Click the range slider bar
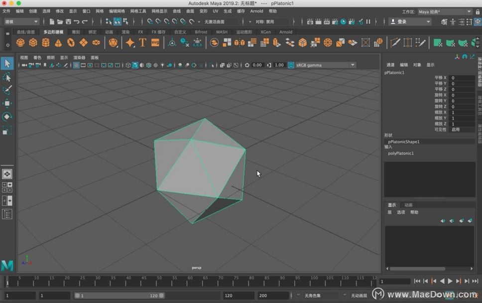This screenshot has height=303, width=482. click(x=120, y=296)
